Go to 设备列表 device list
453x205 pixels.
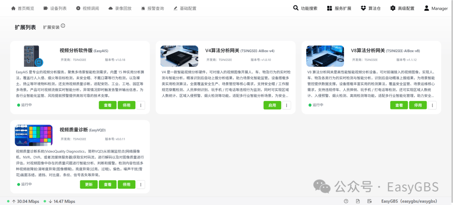55,8
